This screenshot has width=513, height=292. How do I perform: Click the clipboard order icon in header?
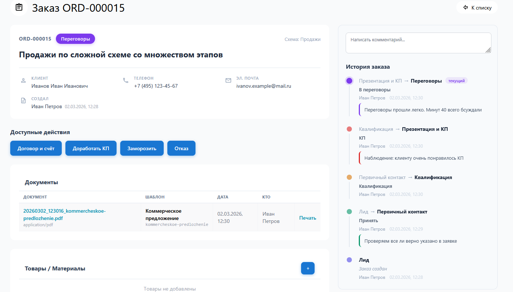(x=19, y=7)
